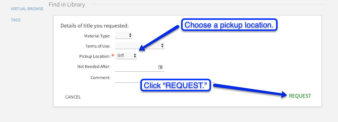Submit with the green REQUEST button

coord(300,96)
